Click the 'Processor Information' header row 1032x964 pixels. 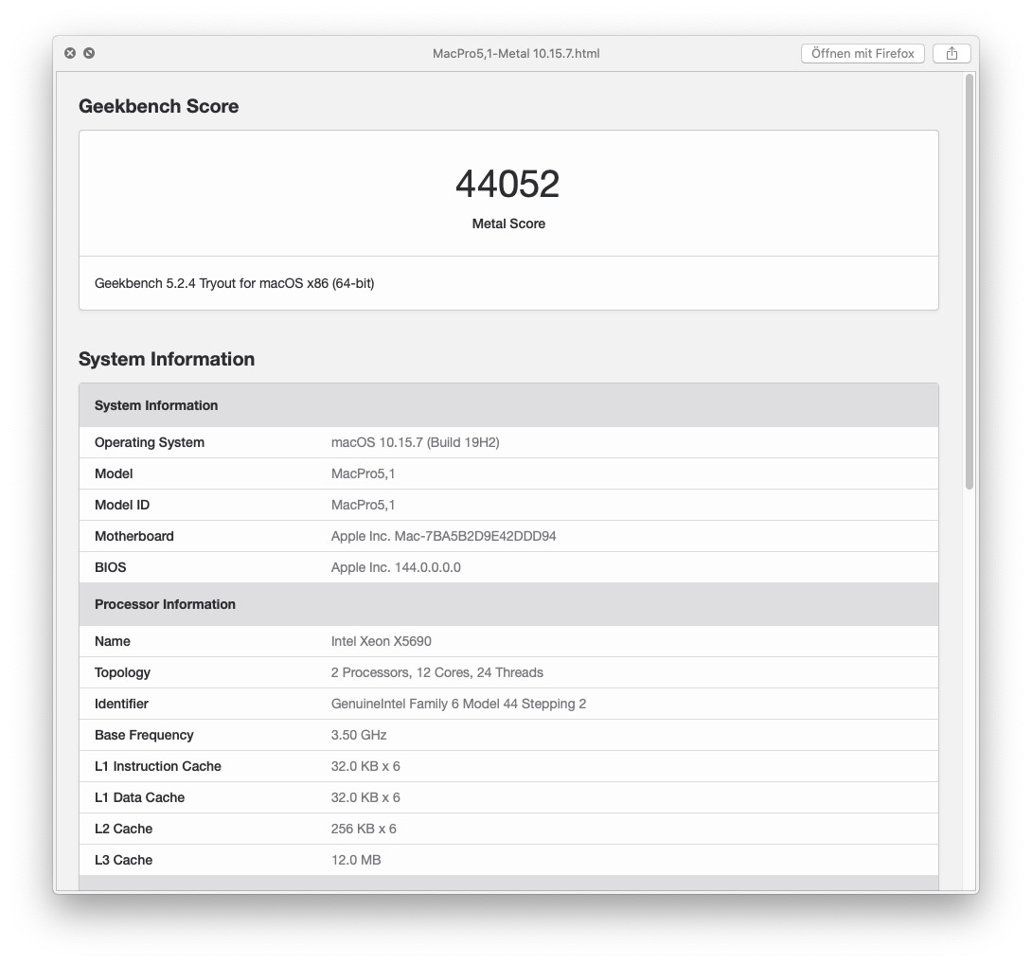click(508, 604)
